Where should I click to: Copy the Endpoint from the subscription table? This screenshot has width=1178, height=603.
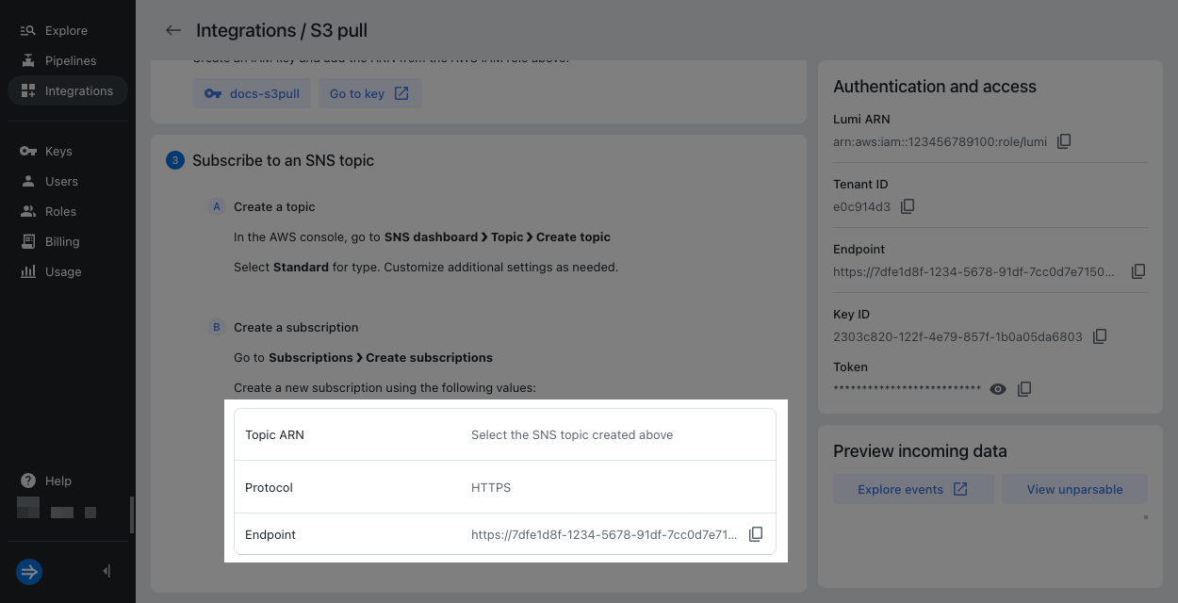point(756,533)
